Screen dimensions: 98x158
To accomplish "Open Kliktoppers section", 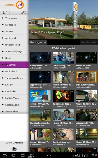I will click(14, 25).
